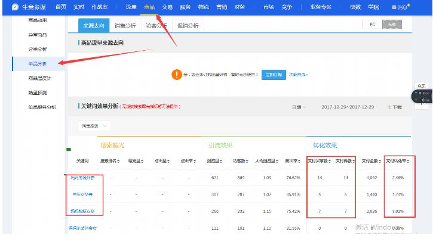Switch to the 来源去向 tab
This screenshot has height=241, width=433.
click(94, 26)
